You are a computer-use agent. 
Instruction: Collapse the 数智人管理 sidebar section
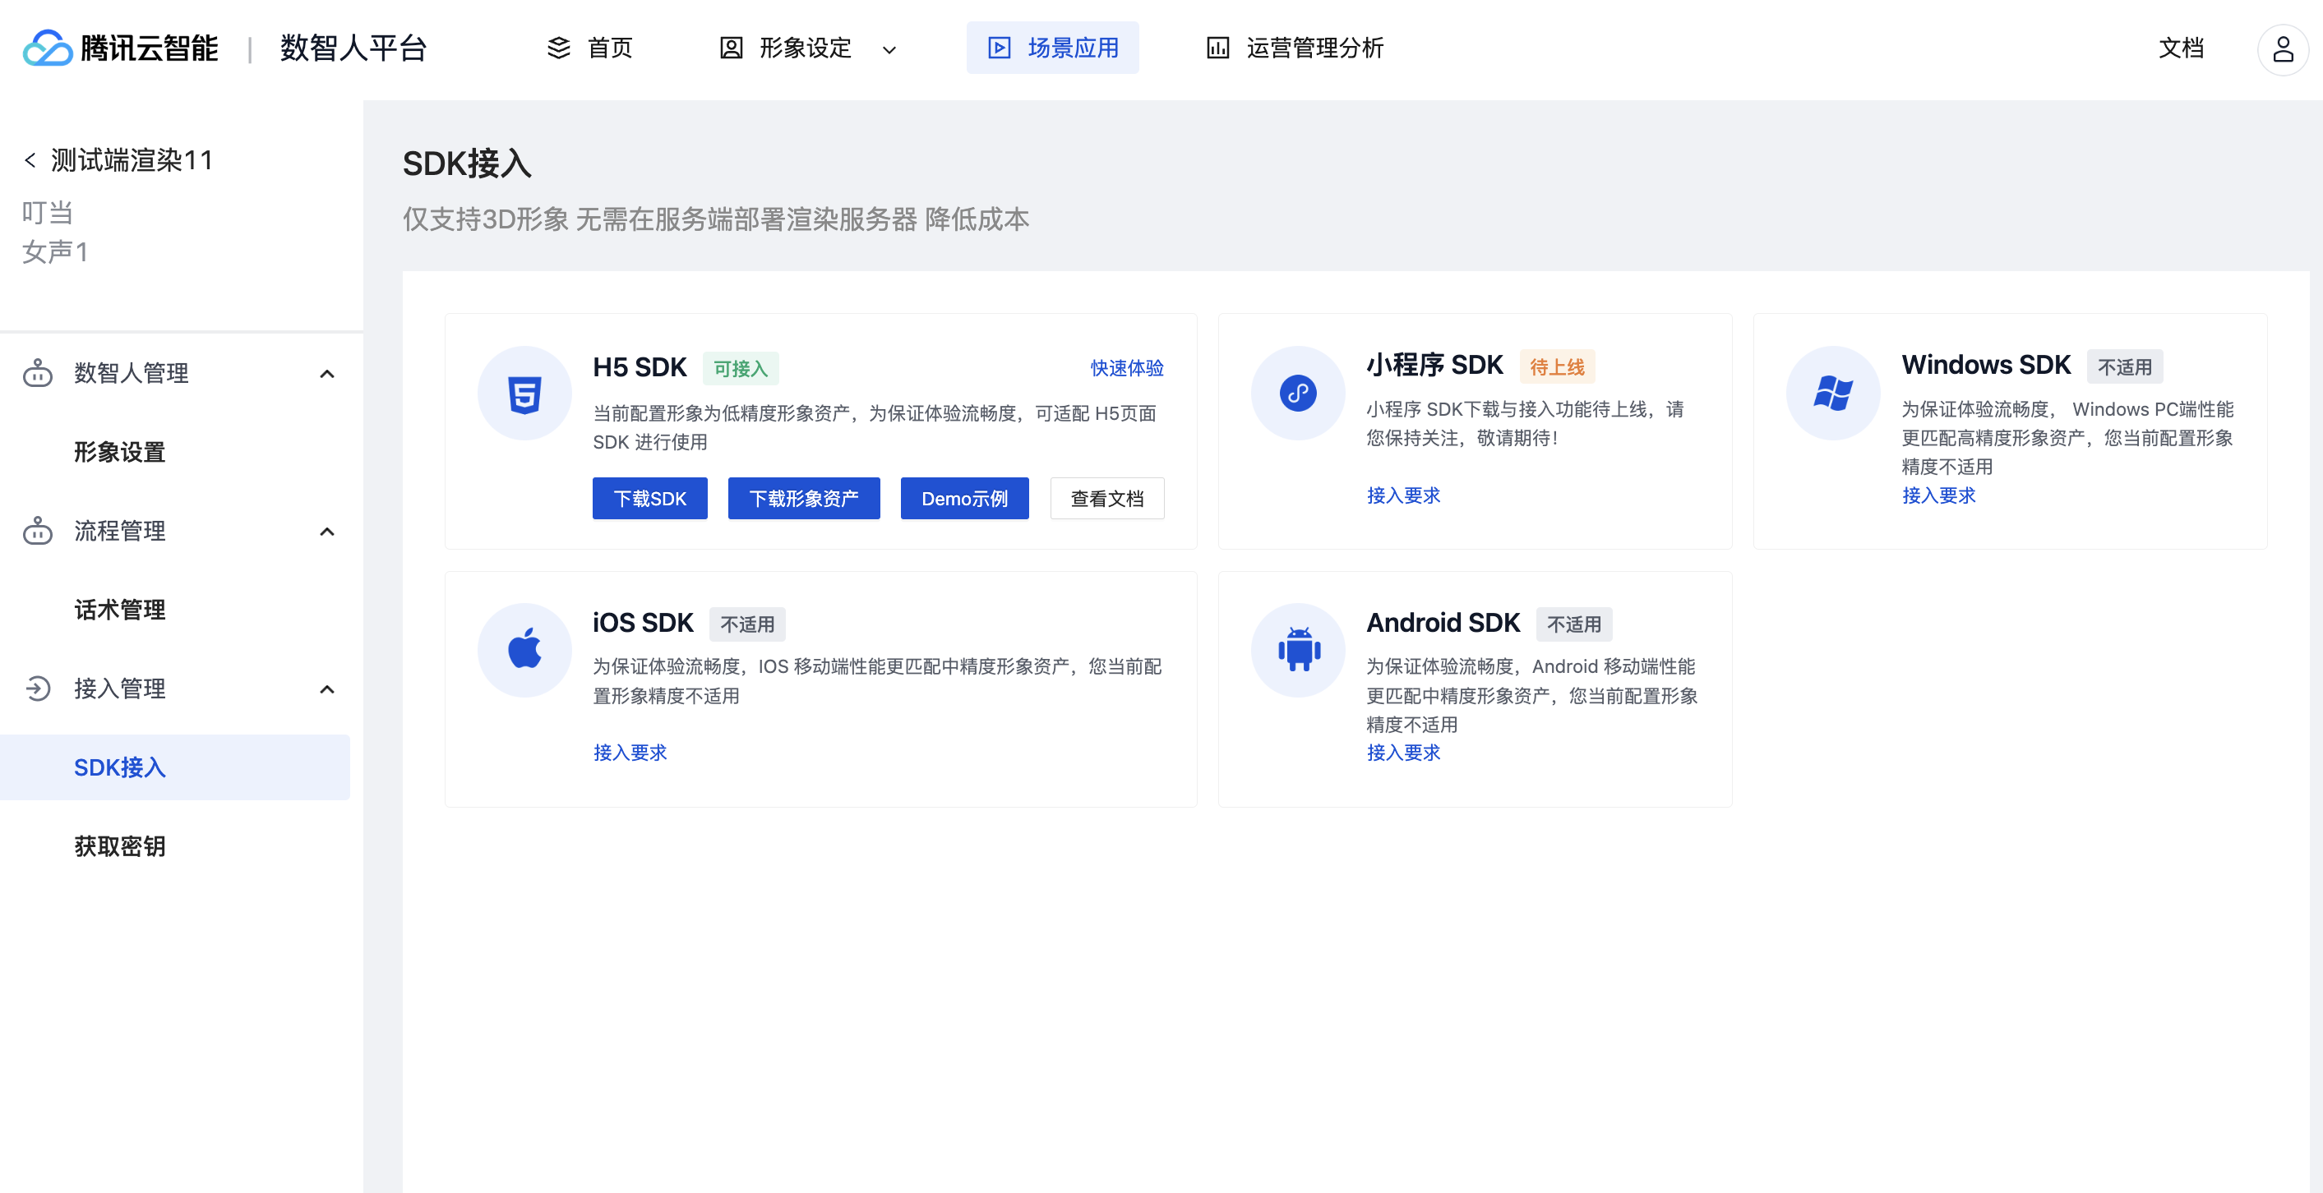[326, 374]
